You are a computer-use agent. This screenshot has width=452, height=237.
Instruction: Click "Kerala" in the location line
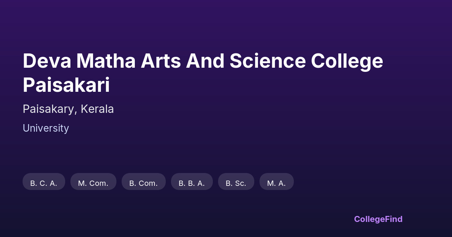(97, 109)
